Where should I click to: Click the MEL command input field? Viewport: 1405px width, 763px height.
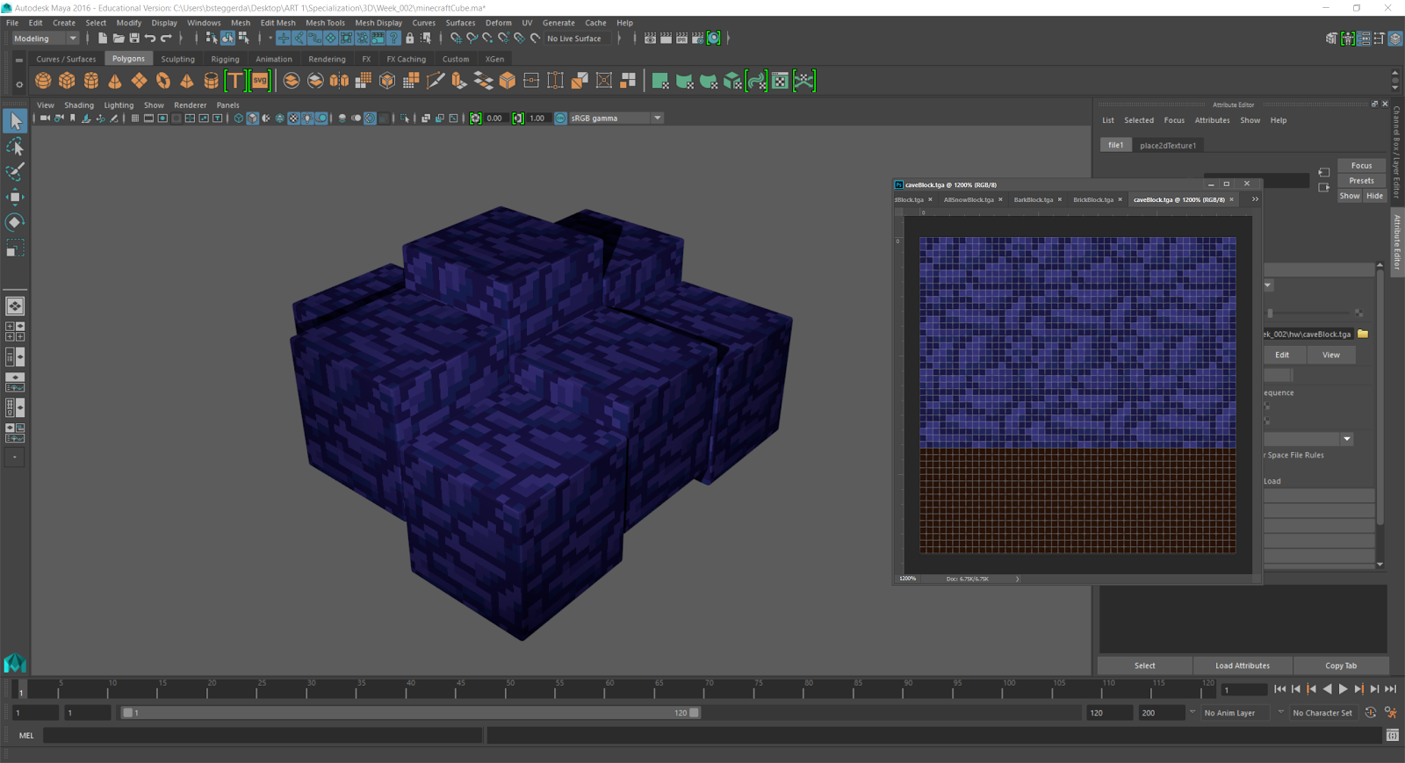(262, 735)
